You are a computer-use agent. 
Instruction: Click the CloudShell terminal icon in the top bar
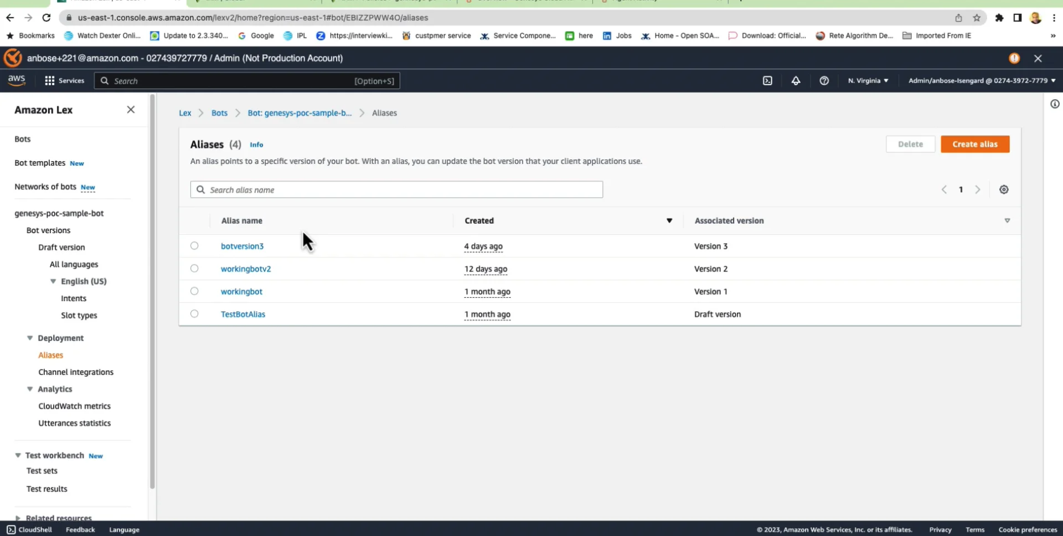click(767, 80)
